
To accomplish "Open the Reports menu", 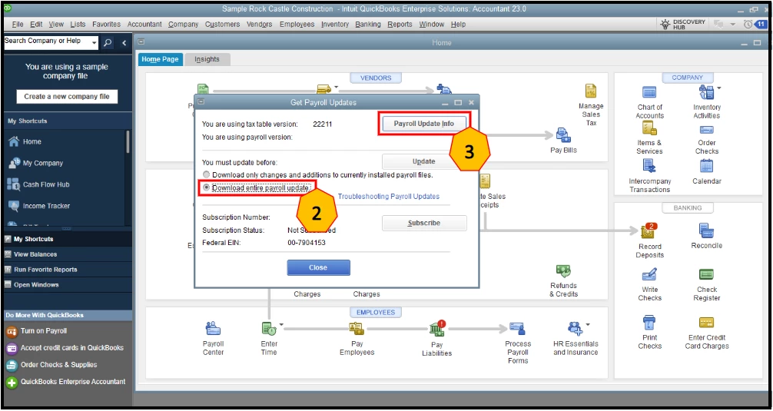I will 400,24.
